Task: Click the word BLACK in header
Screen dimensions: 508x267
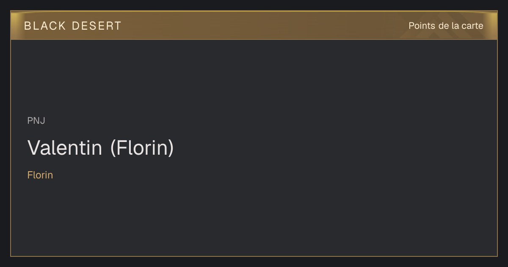Action: (45, 26)
